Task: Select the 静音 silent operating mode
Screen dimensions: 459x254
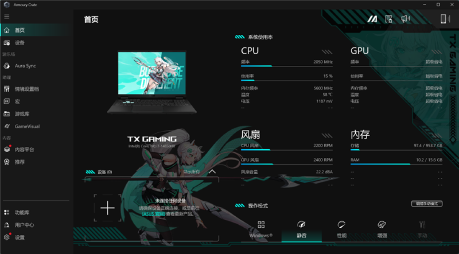Action: click(x=301, y=230)
